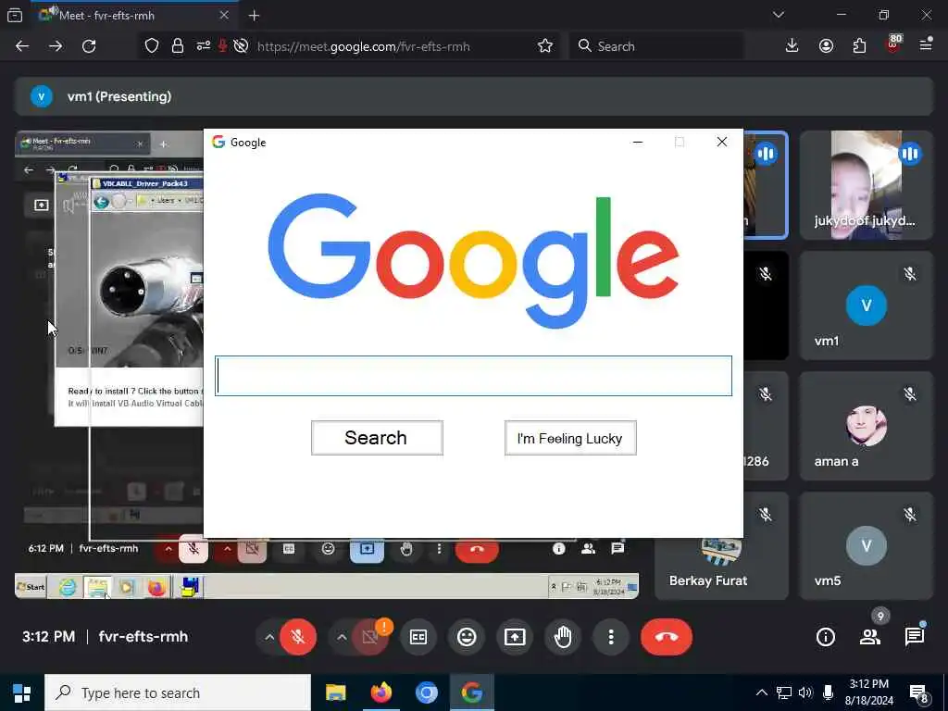Image resolution: width=948 pixels, height=711 pixels.
Task: Click the Present now screen-share icon
Action: tap(515, 637)
